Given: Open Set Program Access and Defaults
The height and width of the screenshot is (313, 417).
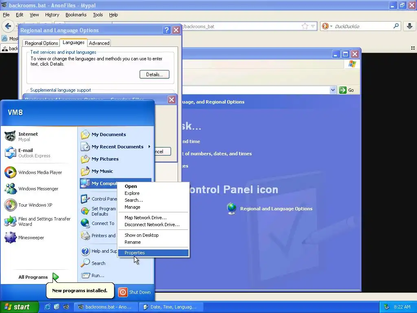Looking at the screenshot, I should click(99, 212).
